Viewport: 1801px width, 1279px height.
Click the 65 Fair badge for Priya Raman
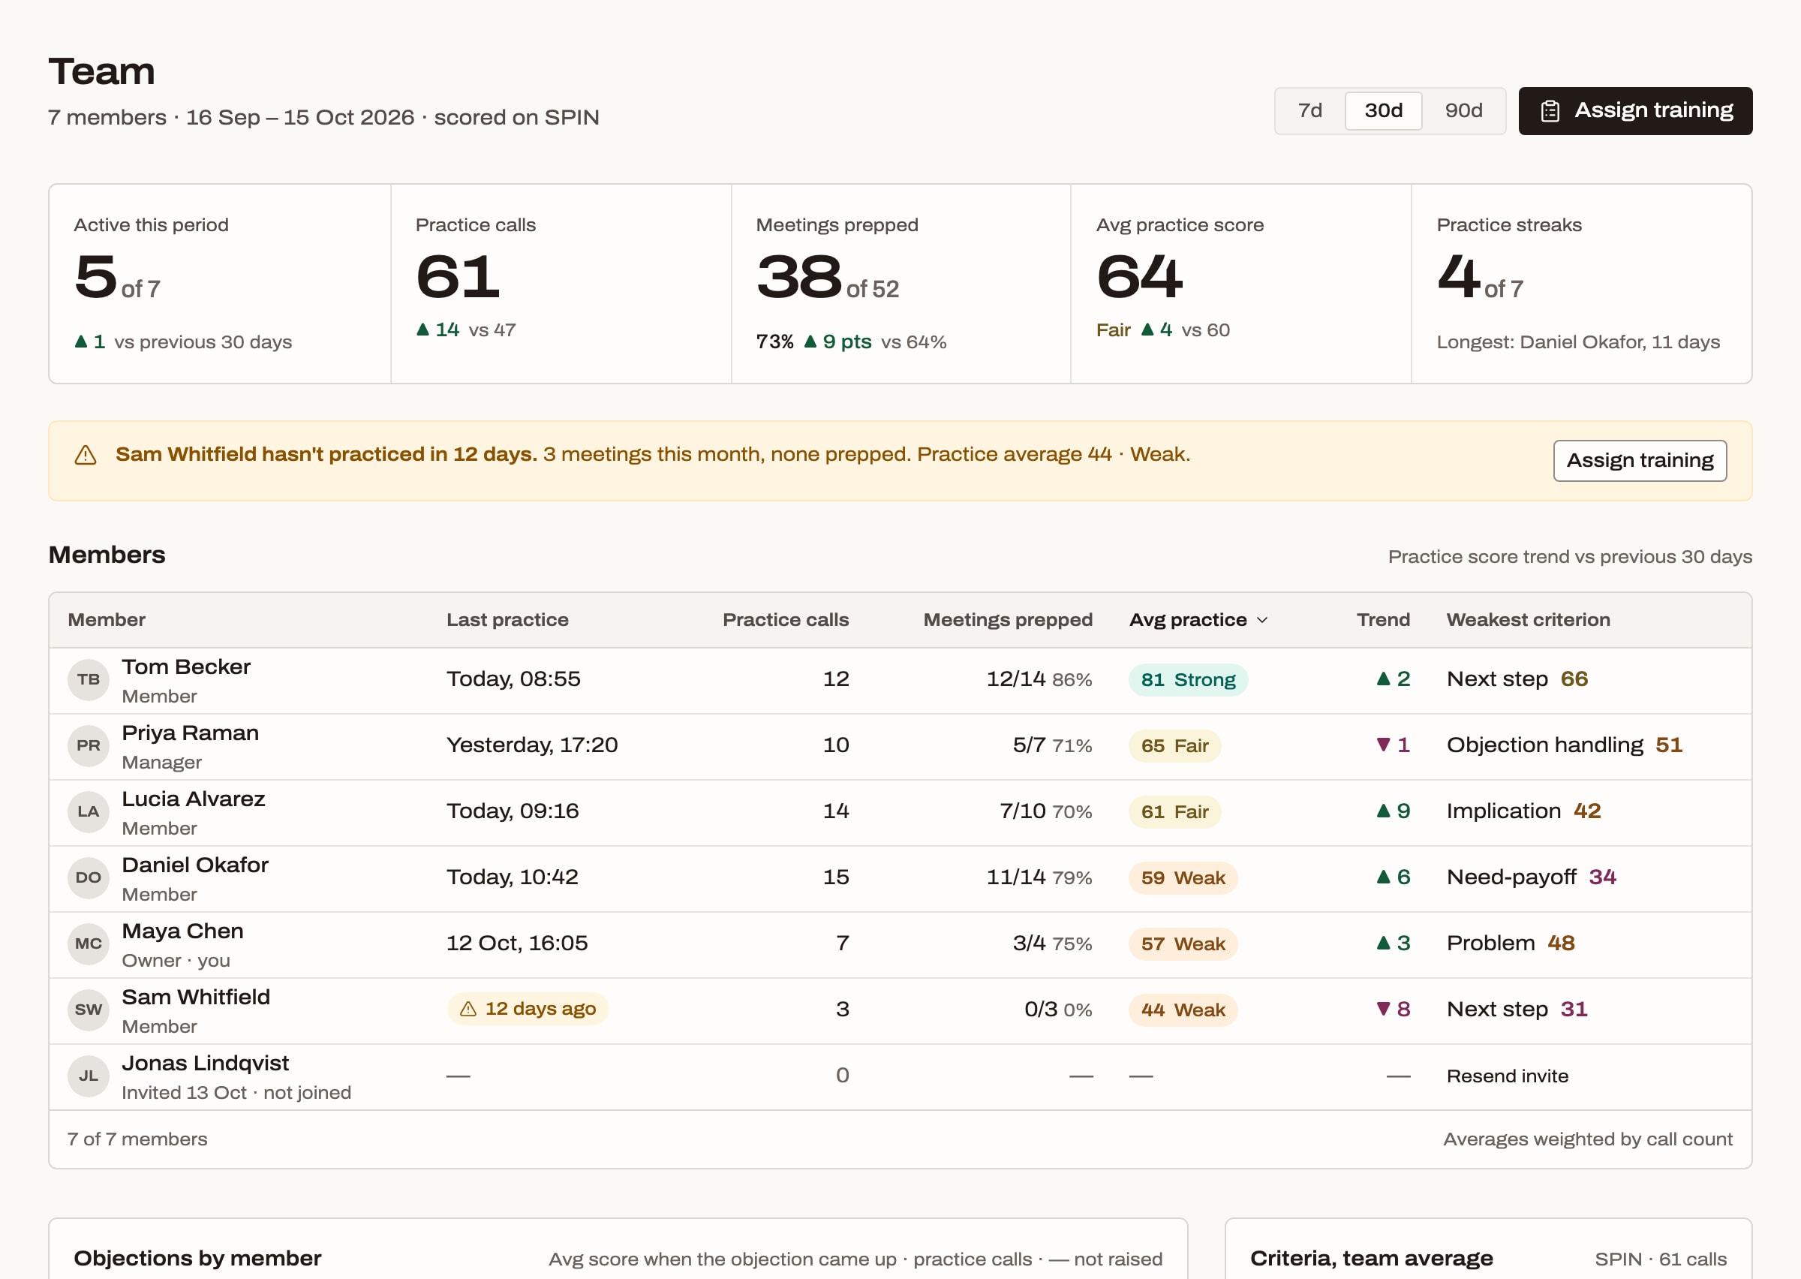coord(1174,746)
